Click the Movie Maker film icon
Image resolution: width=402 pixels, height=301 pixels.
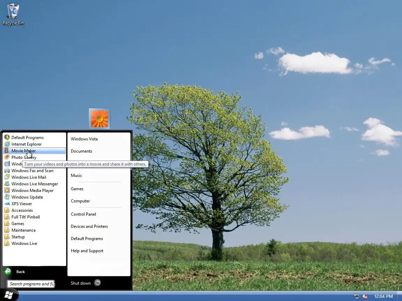(7, 151)
